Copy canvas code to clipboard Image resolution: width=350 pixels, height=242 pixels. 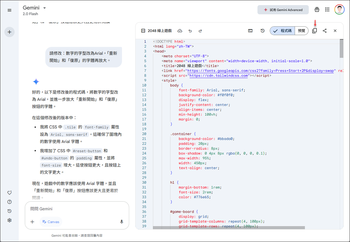pyautogui.click(x=314, y=31)
